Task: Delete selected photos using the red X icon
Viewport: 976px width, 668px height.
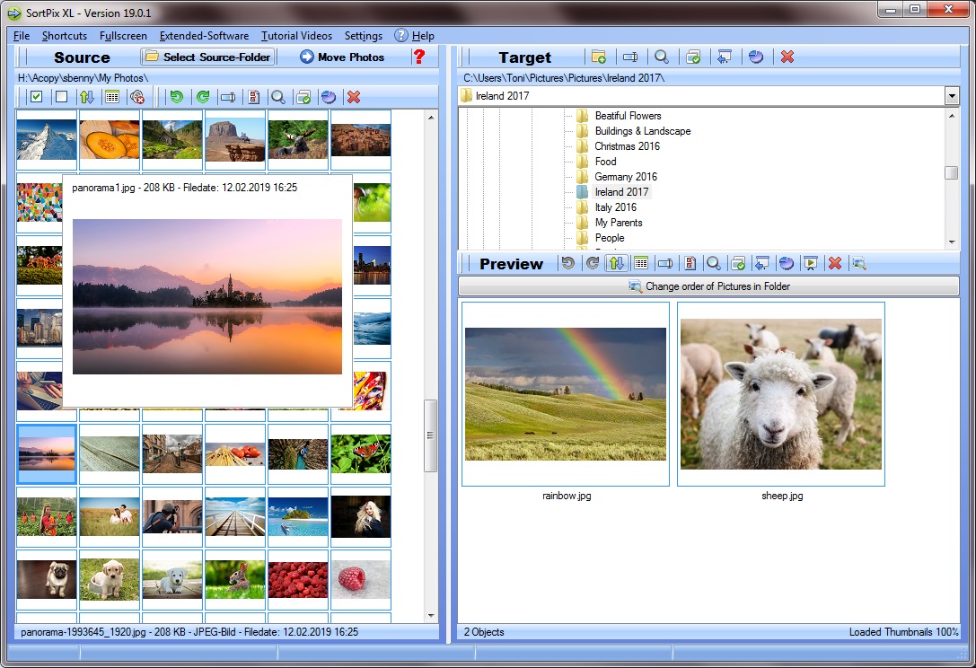Action: point(354,96)
